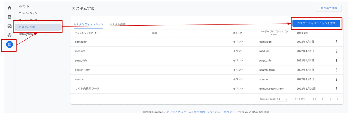Viewport: 348px width, 113px height.
Task: Switch to the カスタム指標 tab
Action: (117, 25)
